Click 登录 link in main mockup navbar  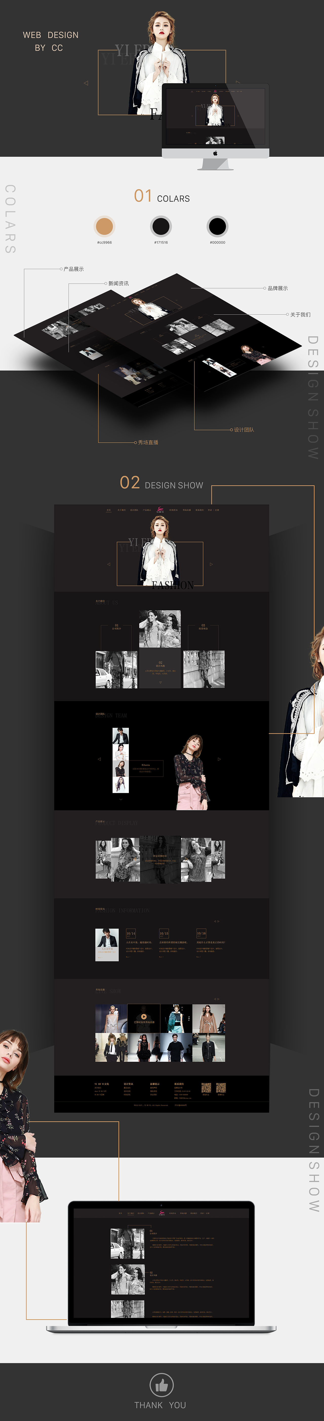click(210, 510)
